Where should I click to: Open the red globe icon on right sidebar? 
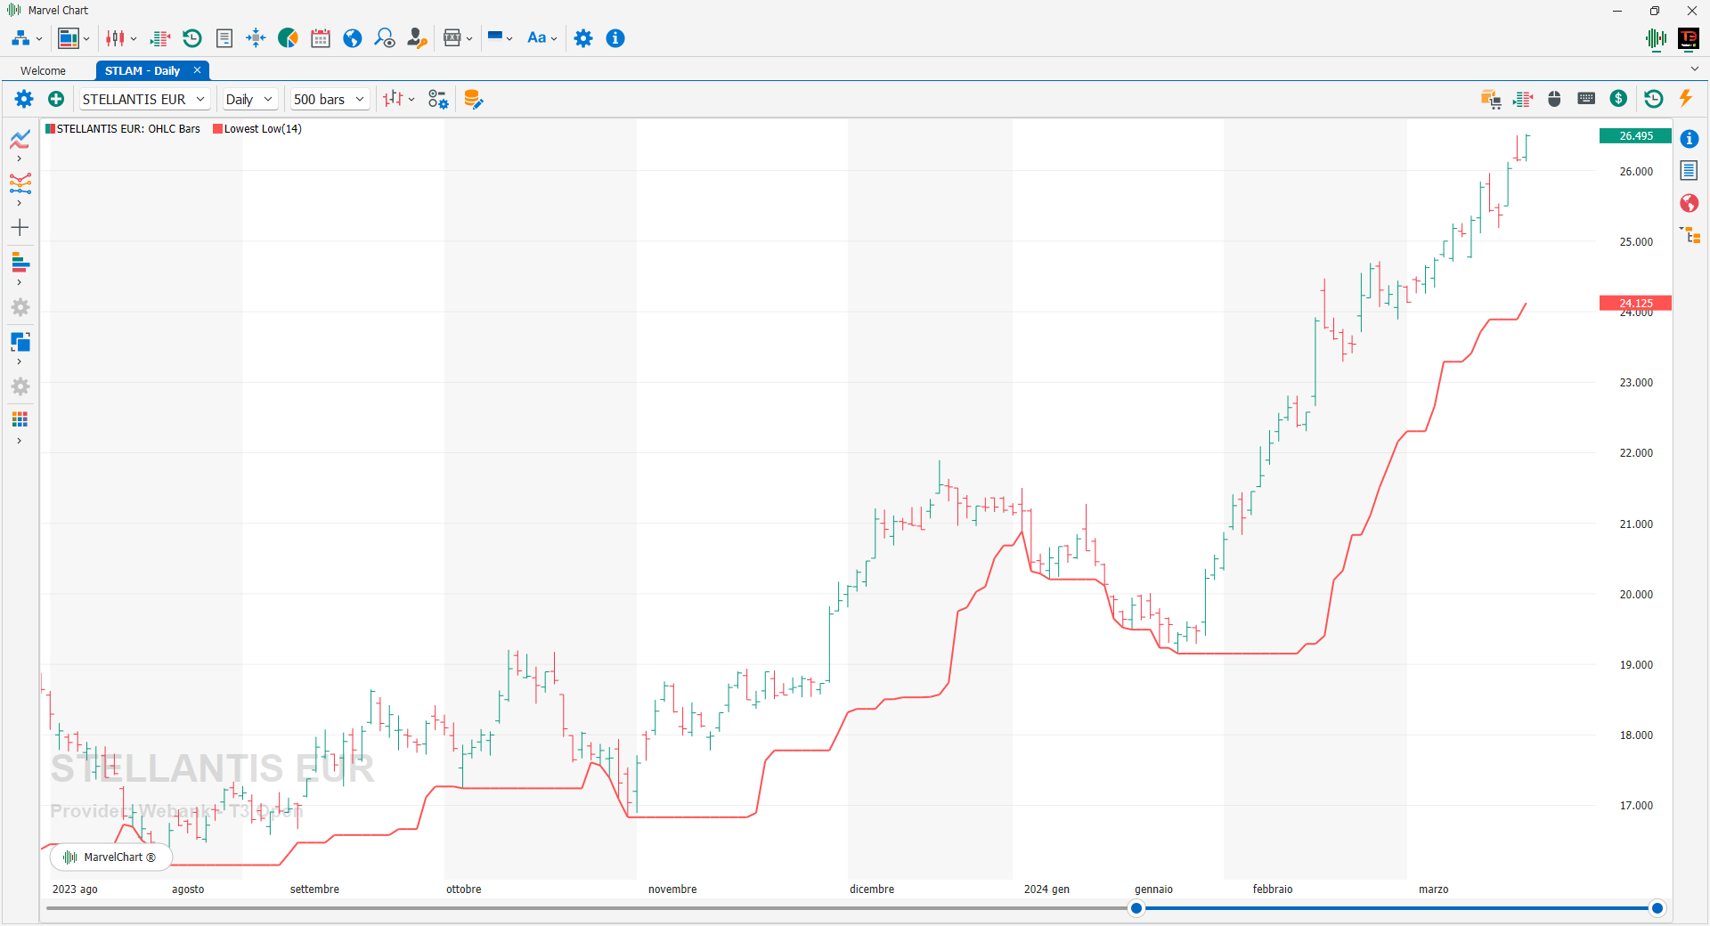click(1690, 203)
